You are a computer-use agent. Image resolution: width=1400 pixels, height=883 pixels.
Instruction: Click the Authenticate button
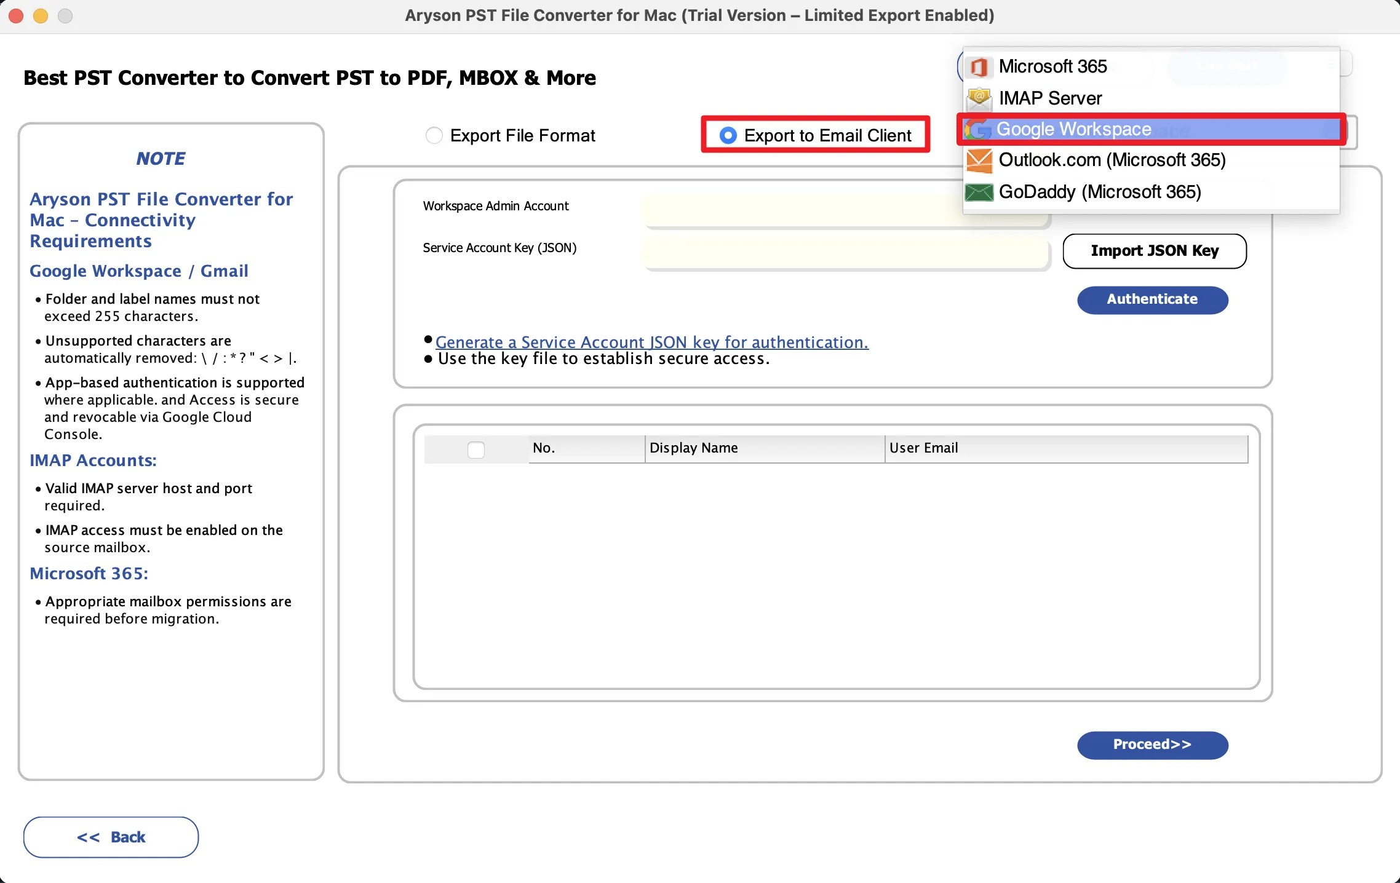(x=1153, y=299)
